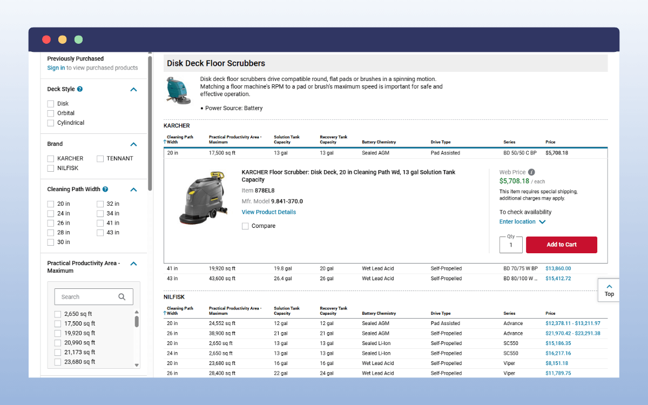Click the Top arrow to scroll up
Image resolution: width=648 pixels, height=405 pixels.
pos(609,287)
